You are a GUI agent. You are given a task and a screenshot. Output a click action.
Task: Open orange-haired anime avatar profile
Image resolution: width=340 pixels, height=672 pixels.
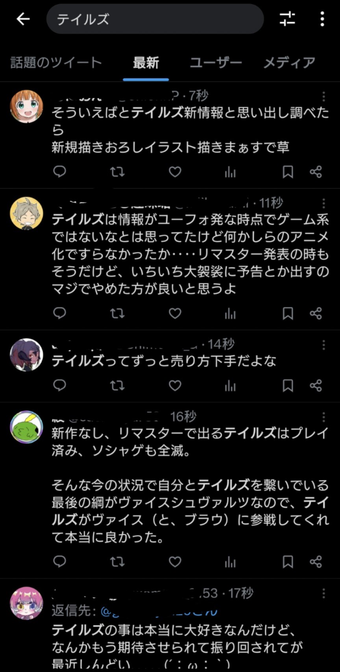pos(26,107)
